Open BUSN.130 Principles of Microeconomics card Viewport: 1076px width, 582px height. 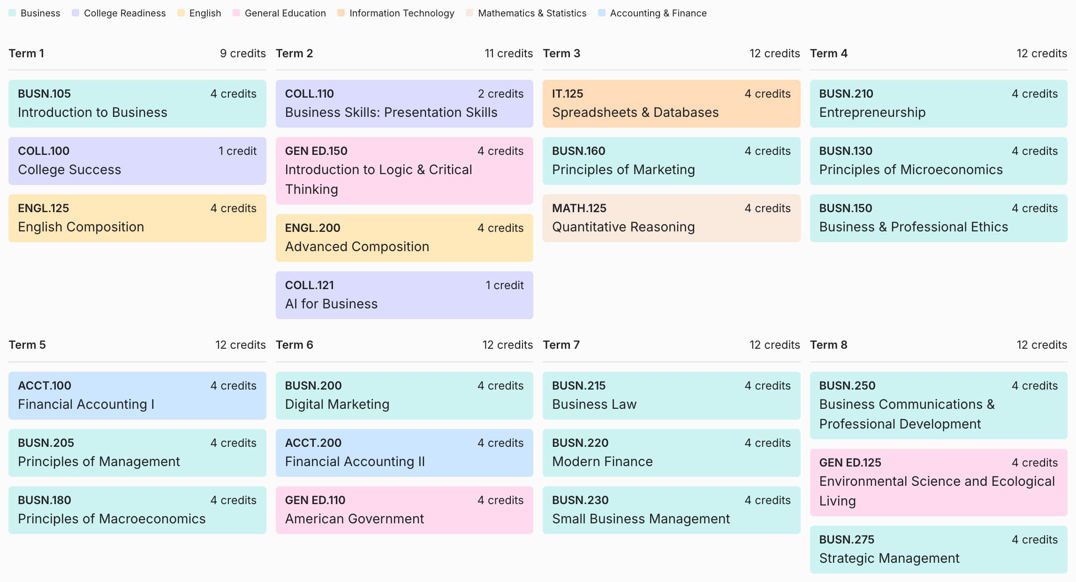pyautogui.click(x=939, y=161)
